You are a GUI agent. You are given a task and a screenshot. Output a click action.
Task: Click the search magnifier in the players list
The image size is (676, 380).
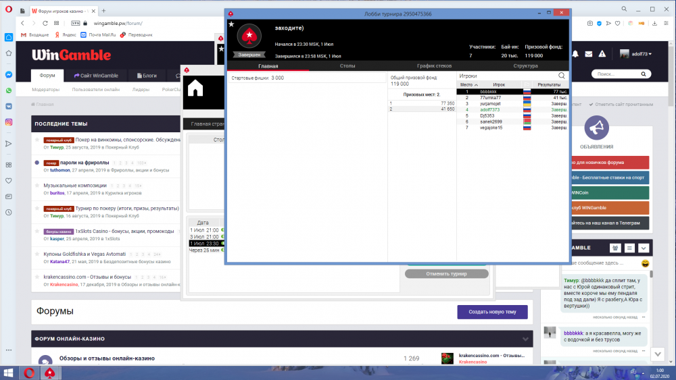tap(562, 76)
